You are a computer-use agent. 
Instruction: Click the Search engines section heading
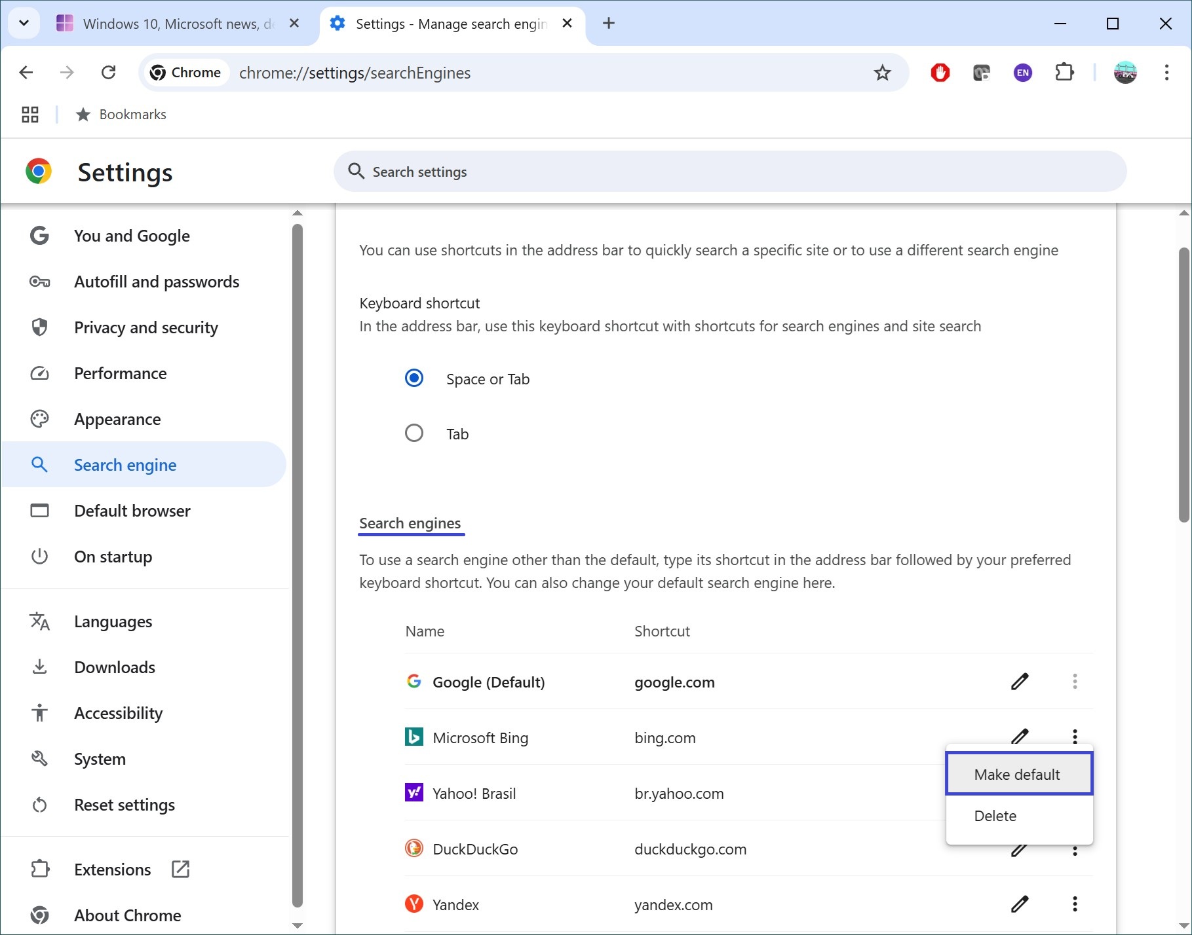[410, 523]
